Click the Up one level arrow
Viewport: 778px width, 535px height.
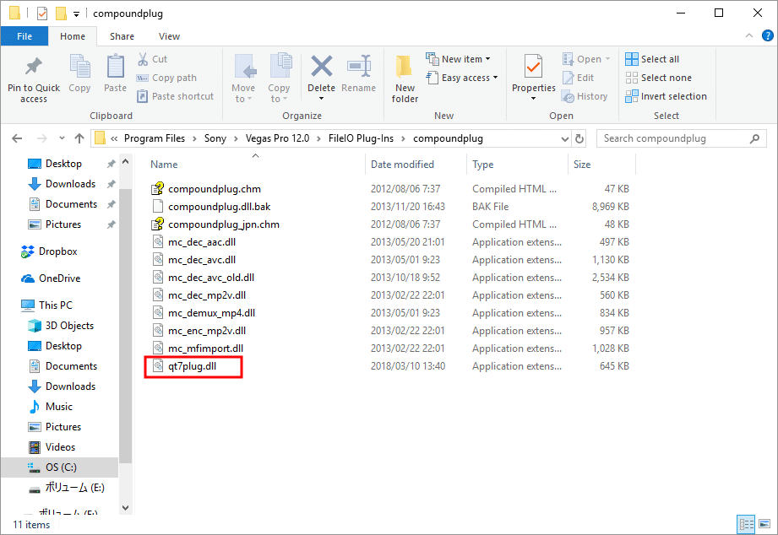click(79, 138)
